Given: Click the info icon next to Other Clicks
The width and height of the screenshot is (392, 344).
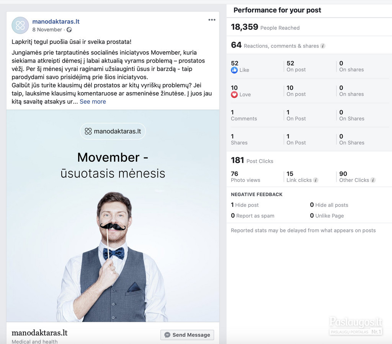Looking at the screenshot, I should (x=373, y=180).
